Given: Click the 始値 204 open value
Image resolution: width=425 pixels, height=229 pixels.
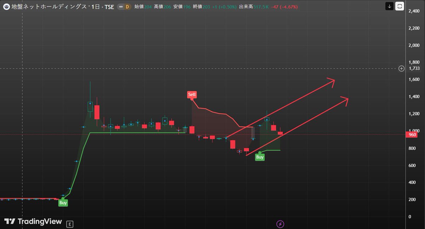Looking at the screenshot, I should 143,6.
